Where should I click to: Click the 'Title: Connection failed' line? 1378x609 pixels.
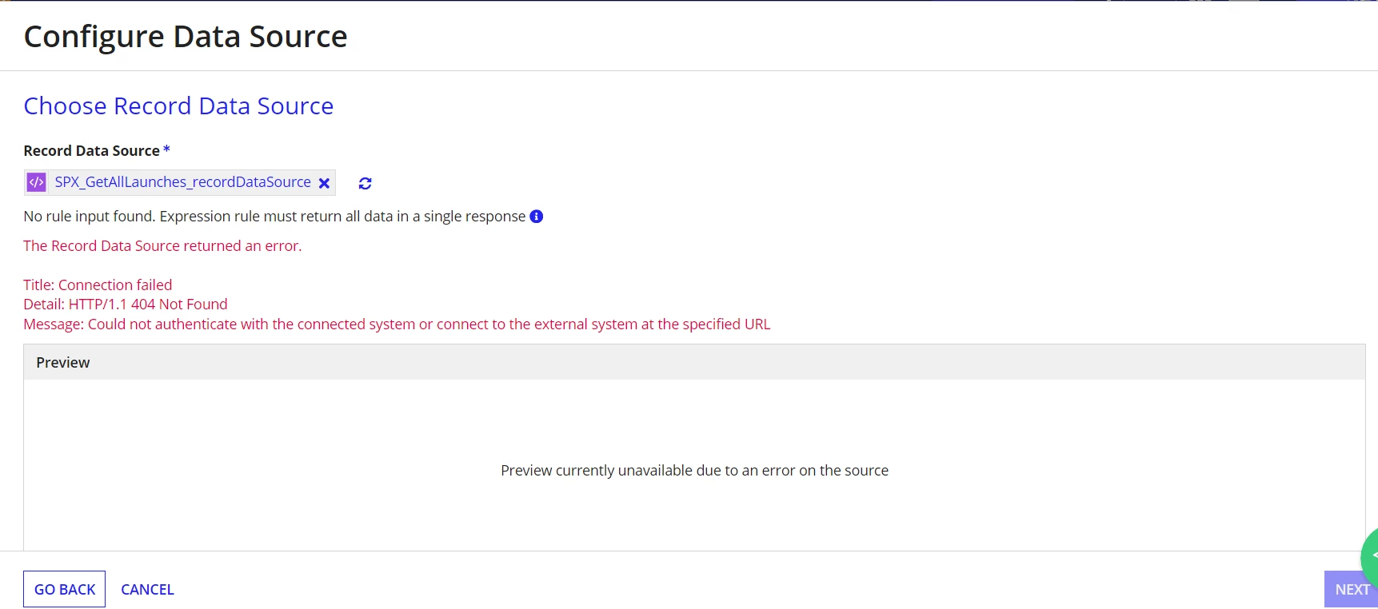98,285
